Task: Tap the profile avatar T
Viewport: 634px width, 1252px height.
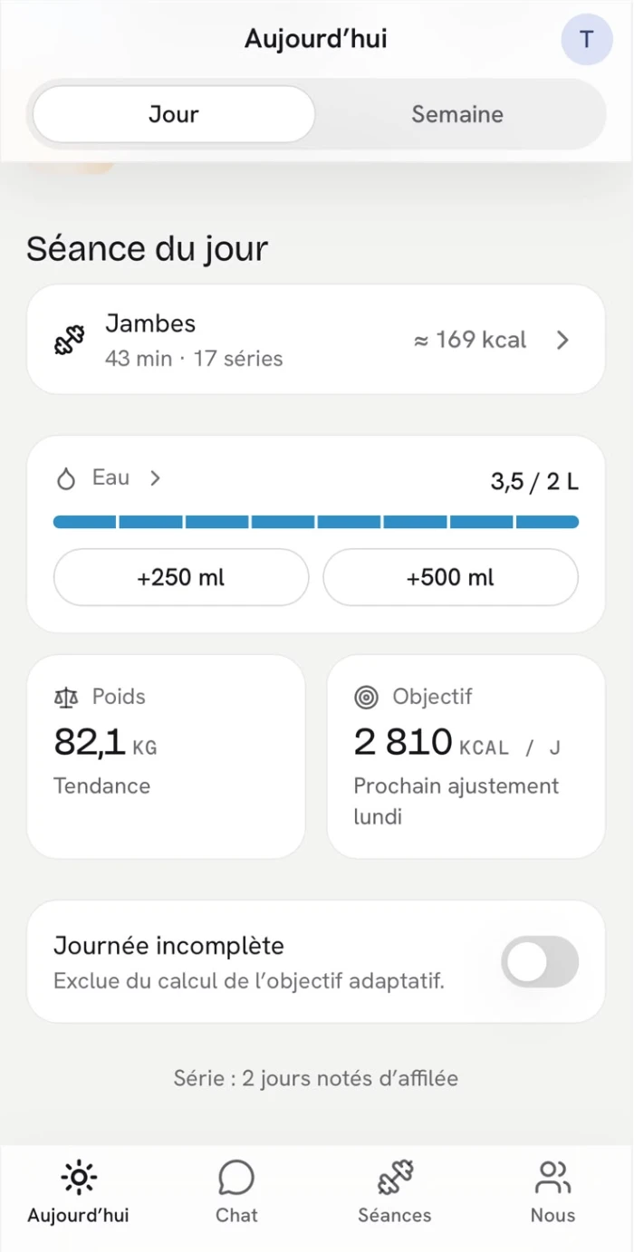Action: pos(587,39)
